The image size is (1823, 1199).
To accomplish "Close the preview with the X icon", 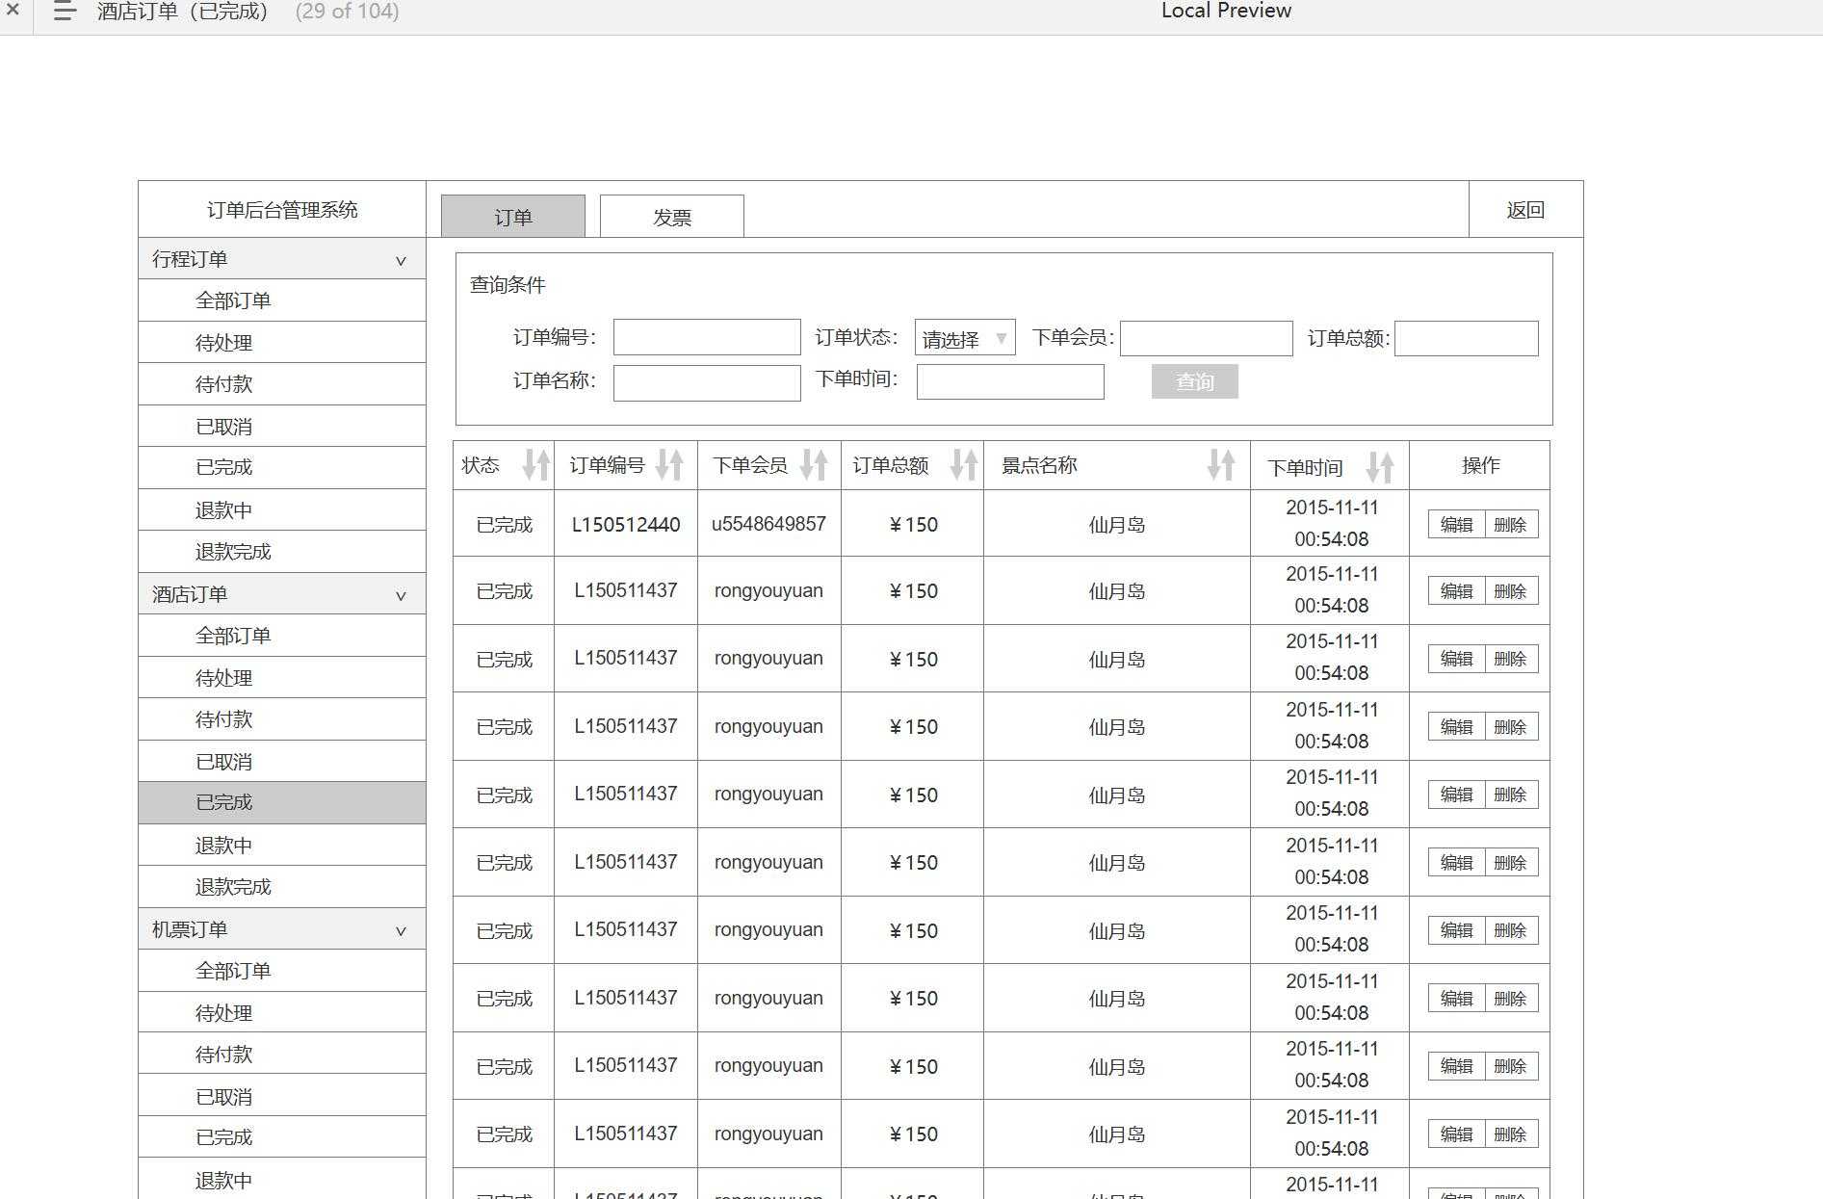I will [x=13, y=10].
